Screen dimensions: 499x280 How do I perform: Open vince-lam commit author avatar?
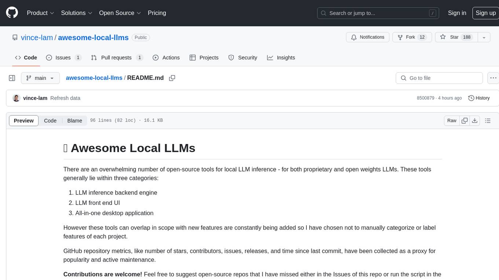[x=16, y=98]
